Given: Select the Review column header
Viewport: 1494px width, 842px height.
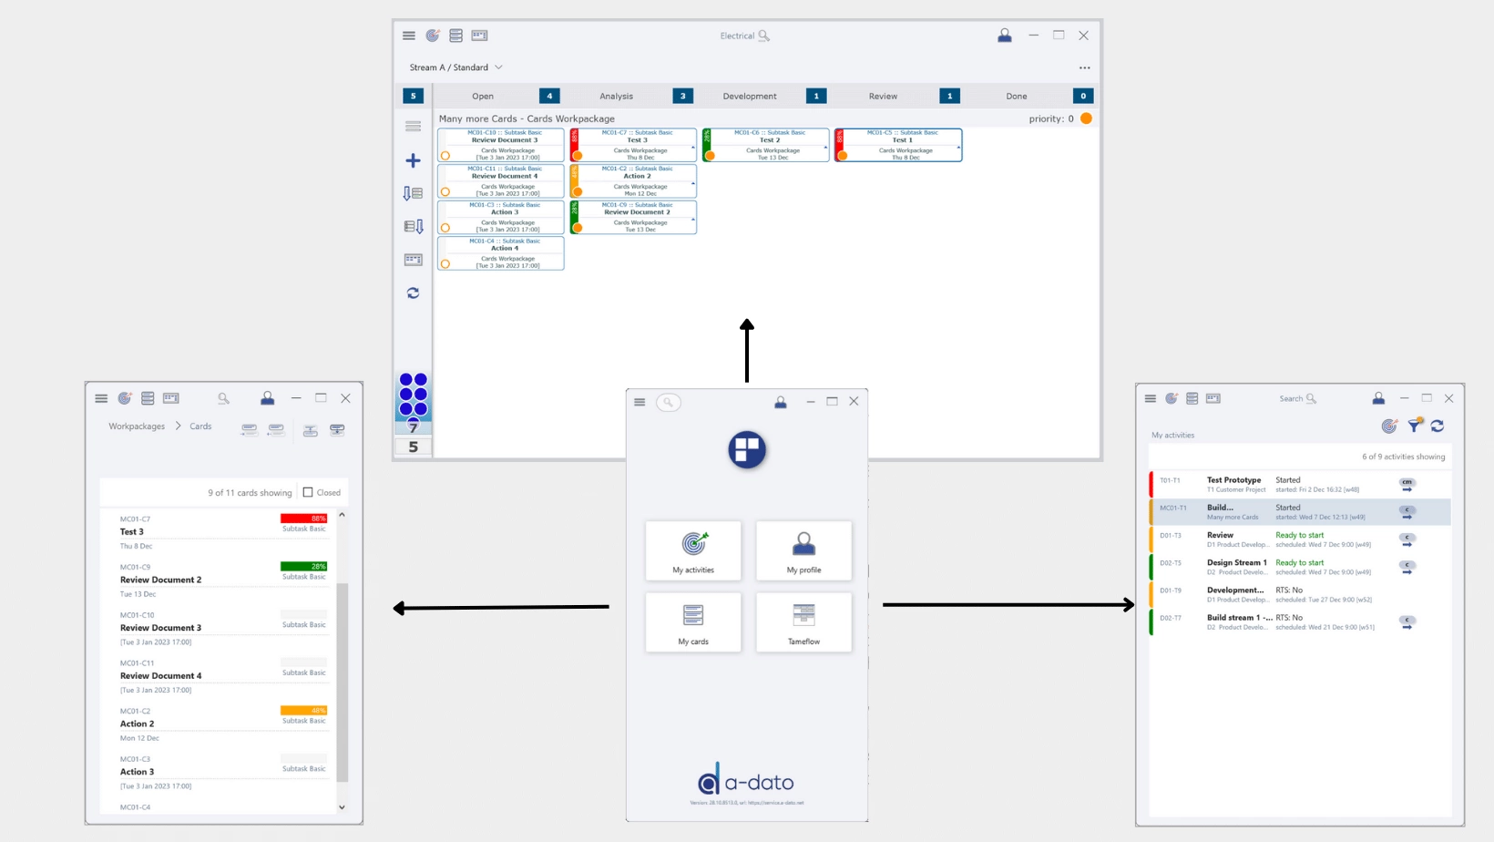Looking at the screenshot, I should click(882, 96).
